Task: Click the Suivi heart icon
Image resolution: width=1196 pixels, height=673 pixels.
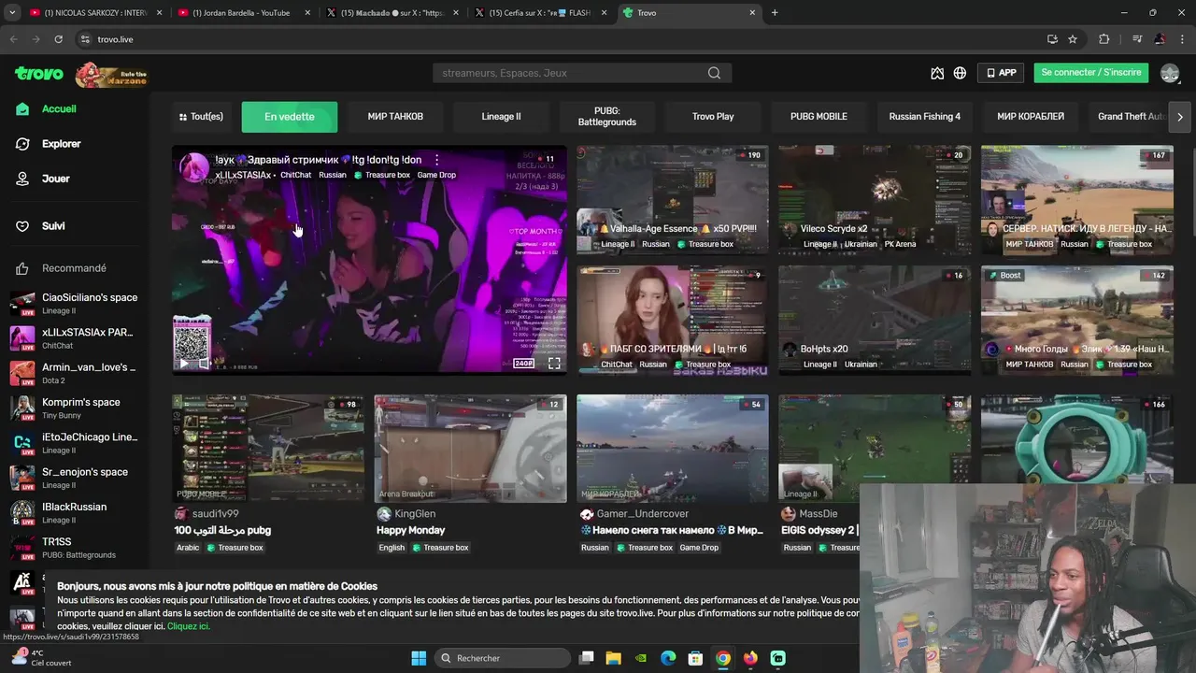Action: [x=22, y=226]
